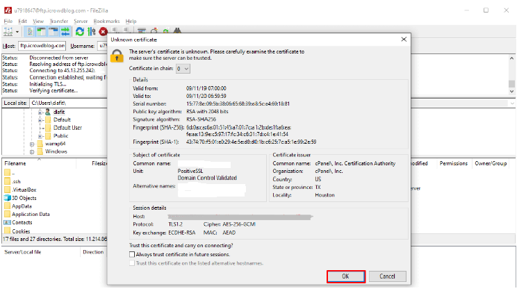Click the 'Verifying certificate...' status line

coord(54,90)
